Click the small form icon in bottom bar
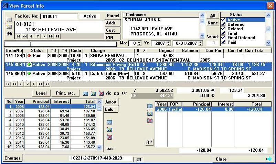Viewport: 276px width, 164px height. (x=138, y=160)
